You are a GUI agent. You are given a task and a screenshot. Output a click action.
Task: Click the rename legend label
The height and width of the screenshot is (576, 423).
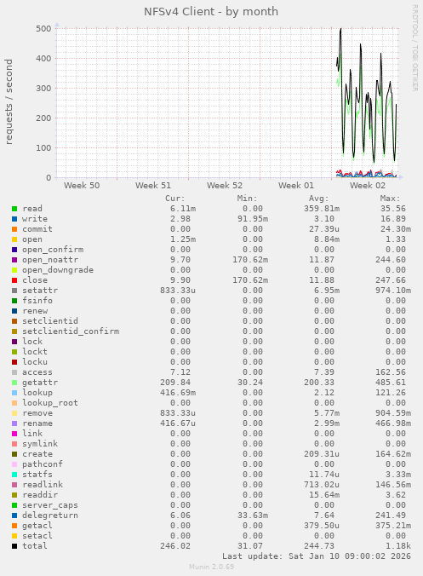tap(37, 423)
